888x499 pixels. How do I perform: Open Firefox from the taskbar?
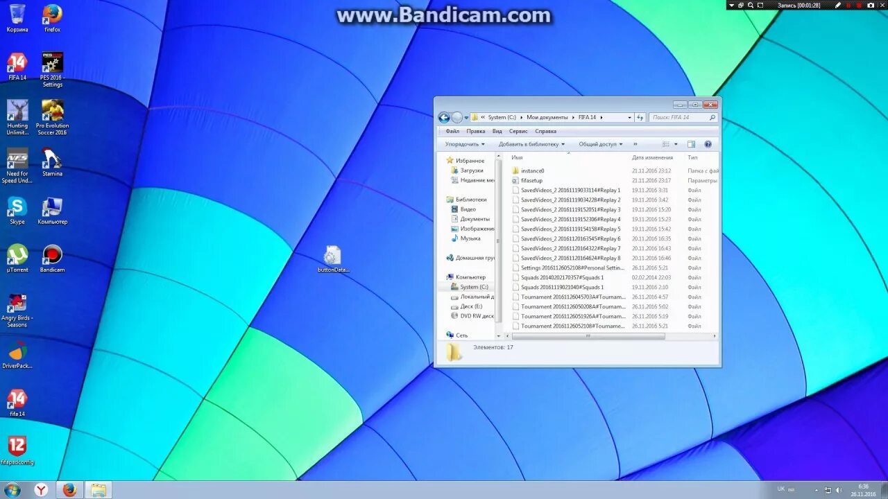69,490
